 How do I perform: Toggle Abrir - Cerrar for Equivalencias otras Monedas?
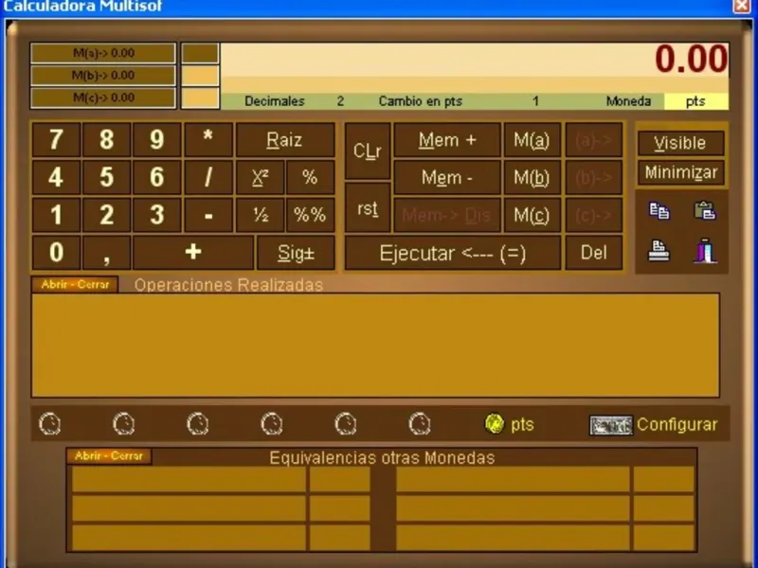(109, 456)
